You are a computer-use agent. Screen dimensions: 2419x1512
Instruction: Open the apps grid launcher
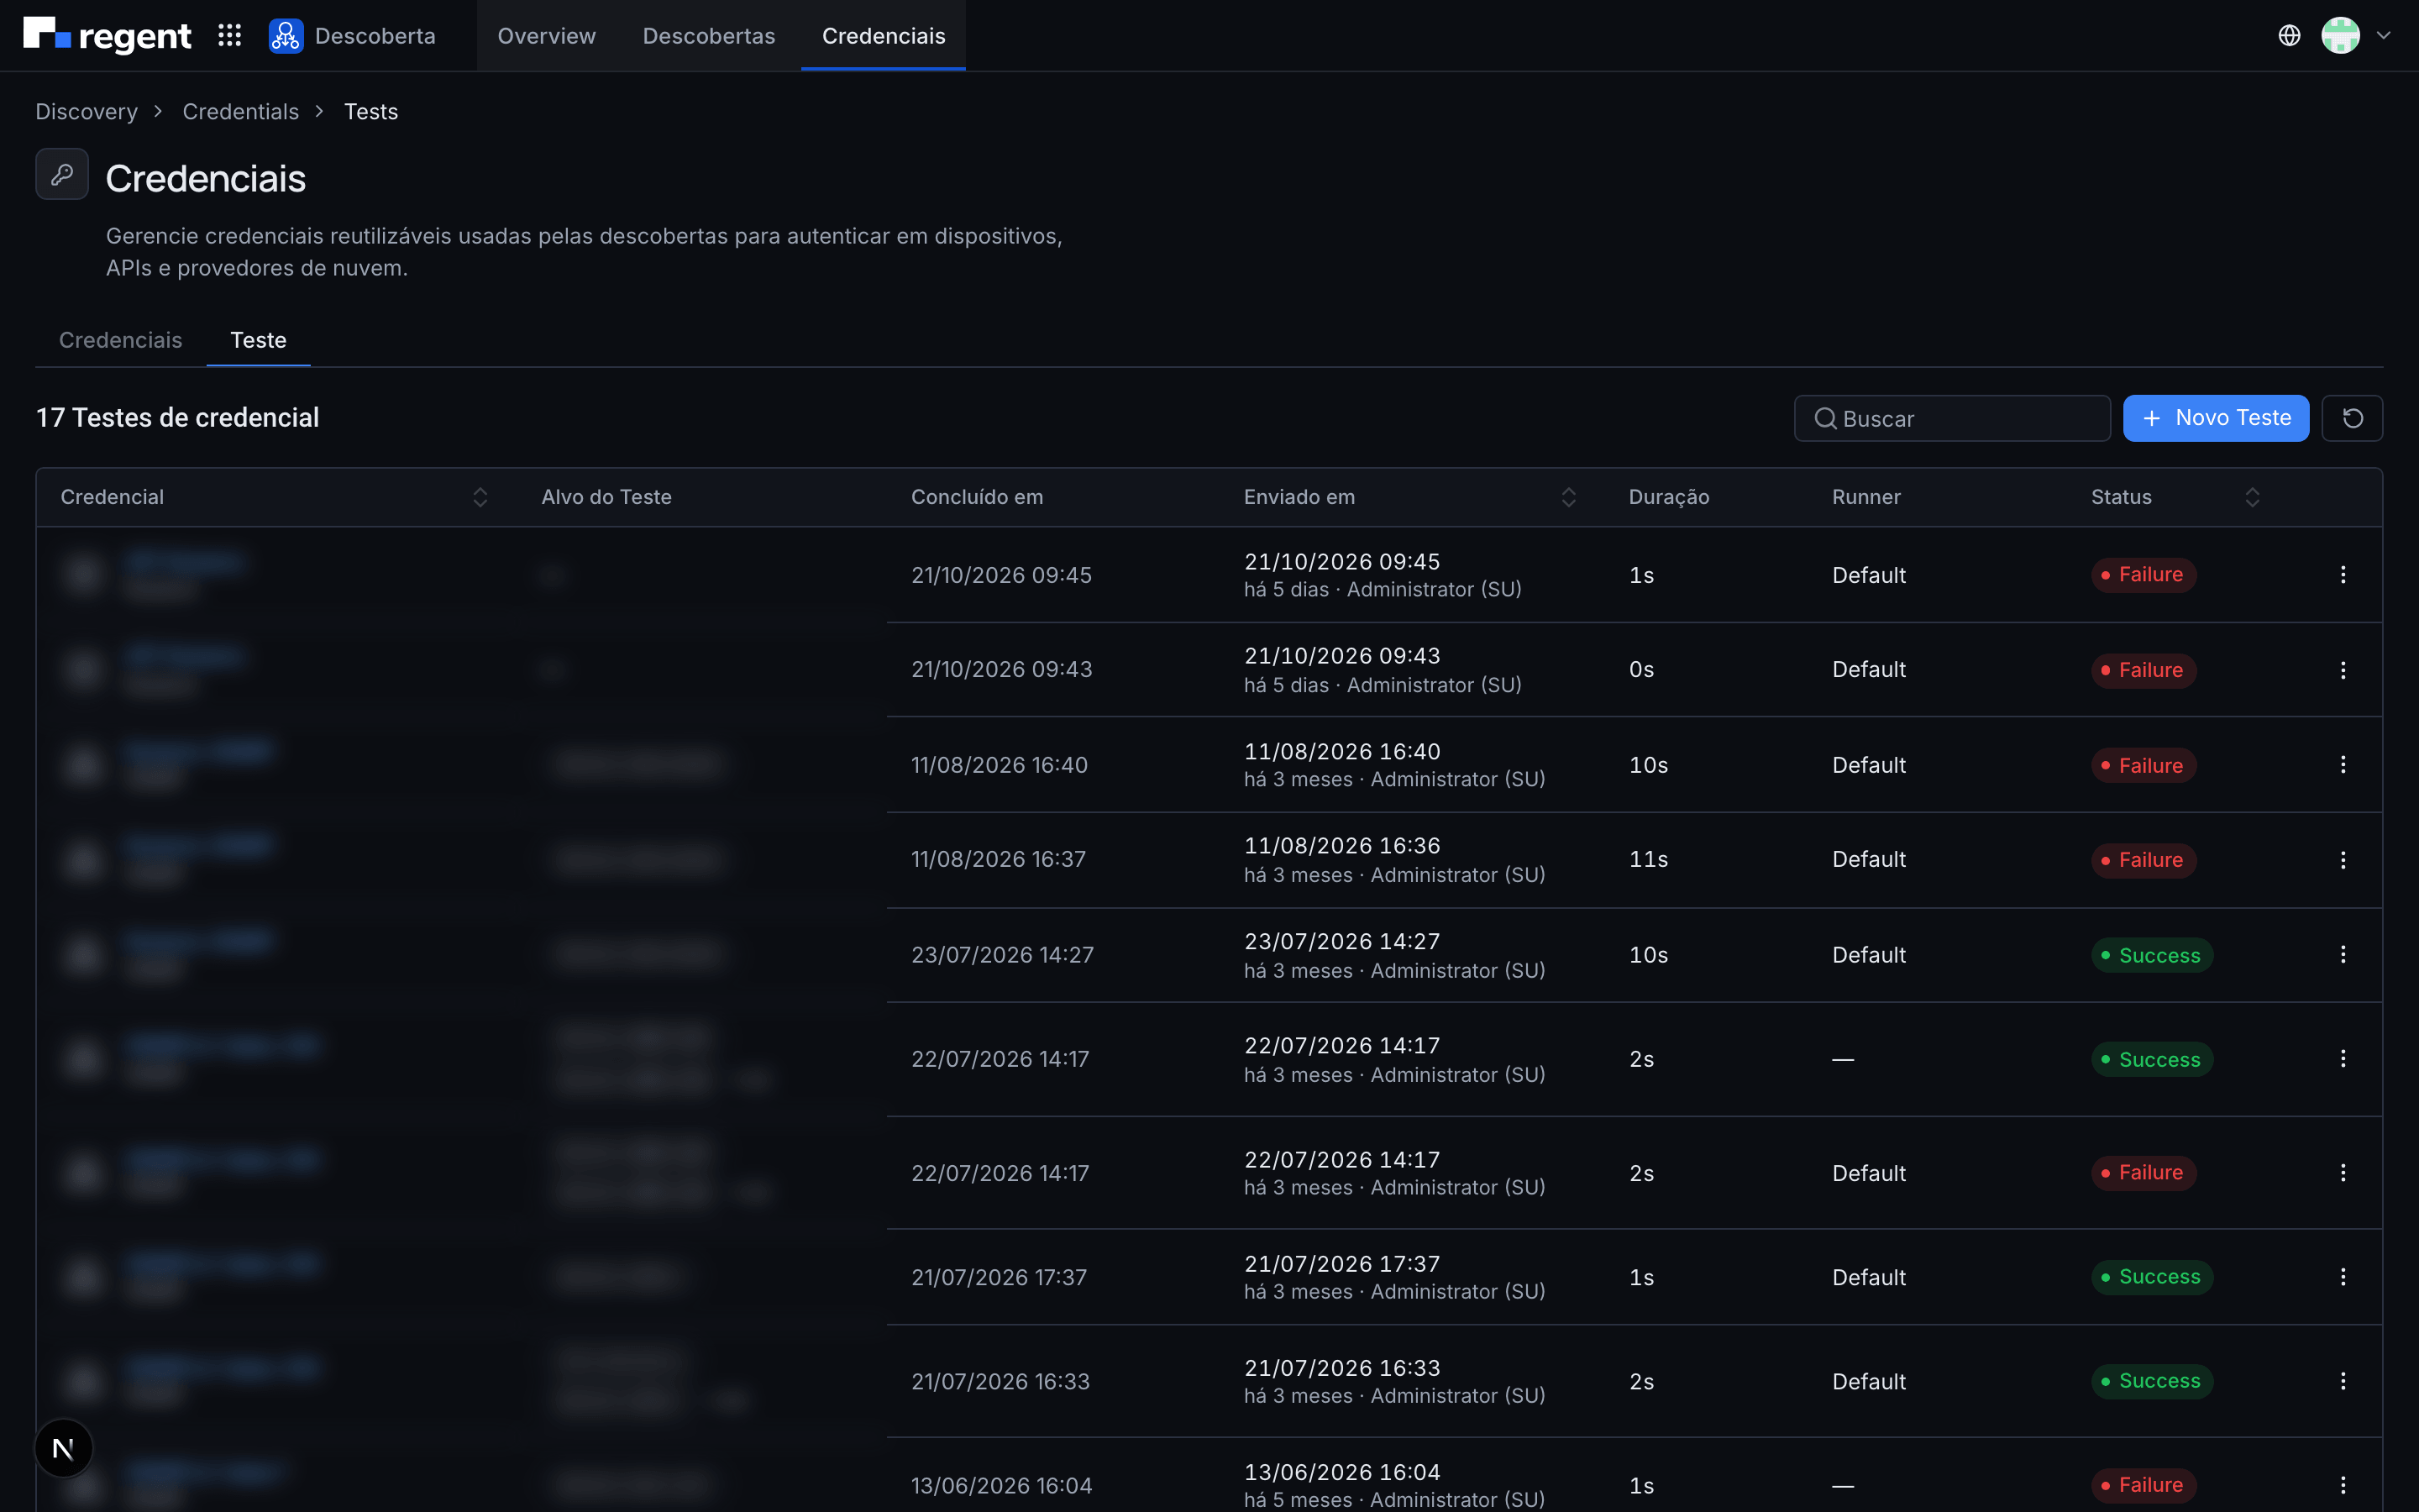pyautogui.click(x=230, y=35)
